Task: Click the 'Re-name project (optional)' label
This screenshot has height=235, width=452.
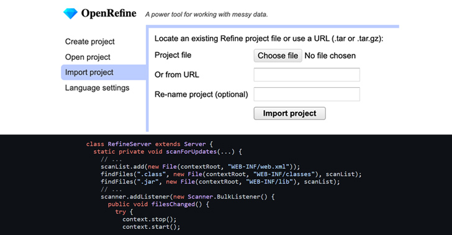Action: click(201, 95)
